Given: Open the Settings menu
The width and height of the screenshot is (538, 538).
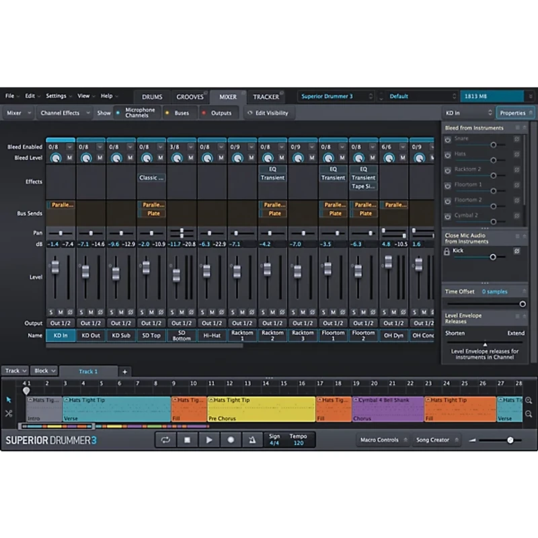Looking at the screenshot, I should tap(58, 95).
